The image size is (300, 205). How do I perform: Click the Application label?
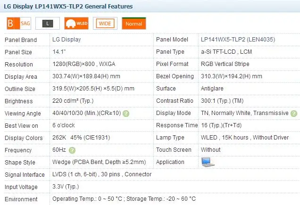pos(170,162)
